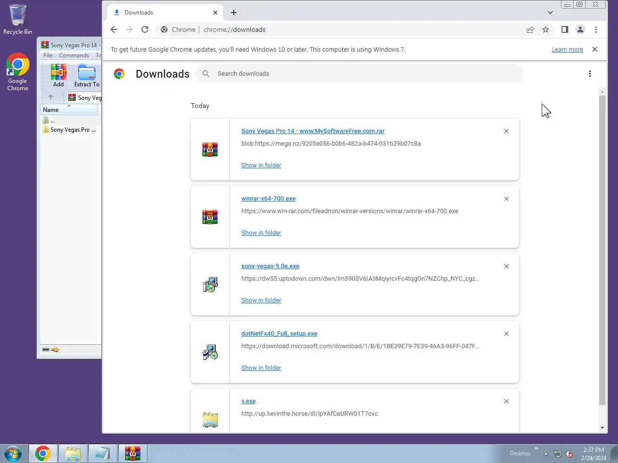This screenshot has width=618, height=463.
Task: Open sony-vegas-9.0e.exe download link
Action: coord(270,266)
